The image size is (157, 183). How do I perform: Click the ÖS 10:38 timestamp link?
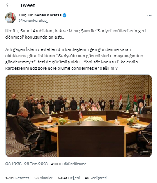point(13,164)
